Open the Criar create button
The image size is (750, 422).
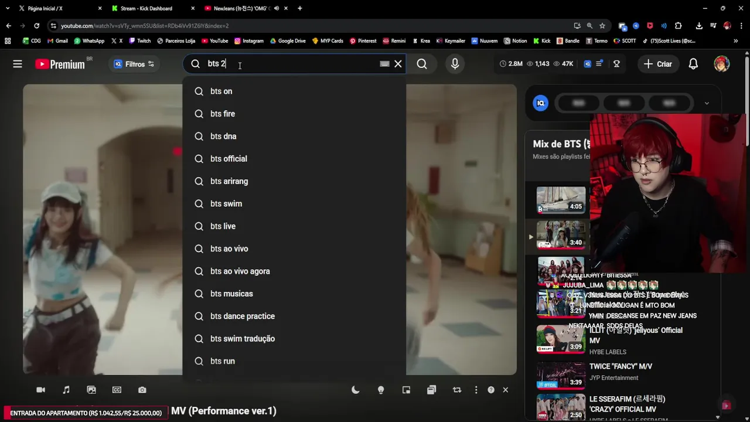658,64
